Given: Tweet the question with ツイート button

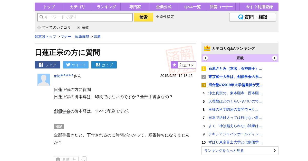Looking at the screenshot, I should [x=76, y=65].
